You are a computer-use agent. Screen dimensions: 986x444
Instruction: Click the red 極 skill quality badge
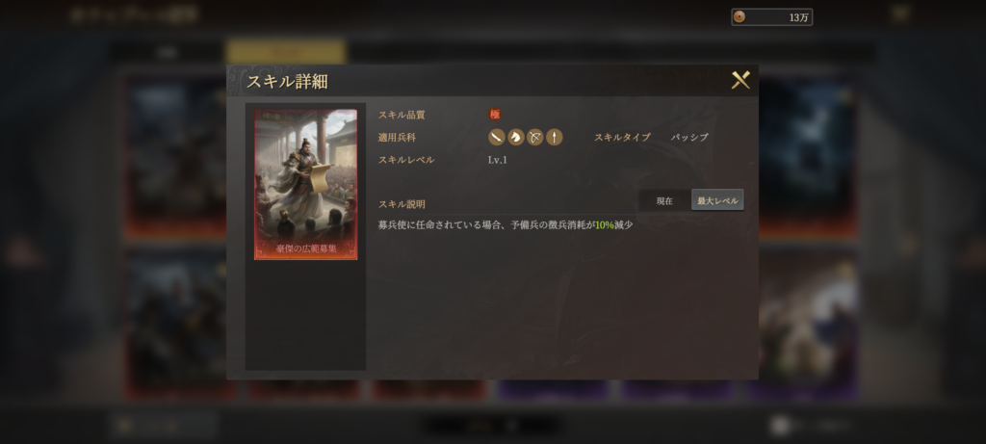point(495,115)
